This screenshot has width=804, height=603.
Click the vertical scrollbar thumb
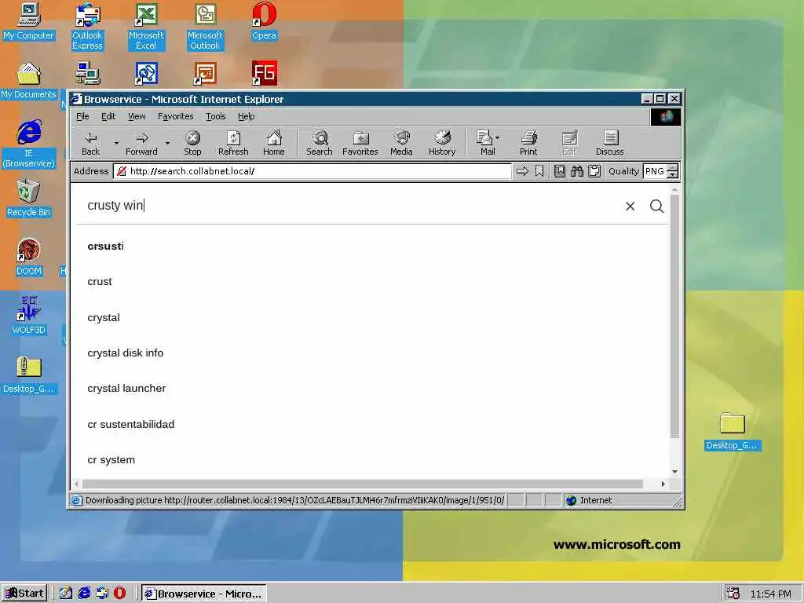(x=674, y=316)
